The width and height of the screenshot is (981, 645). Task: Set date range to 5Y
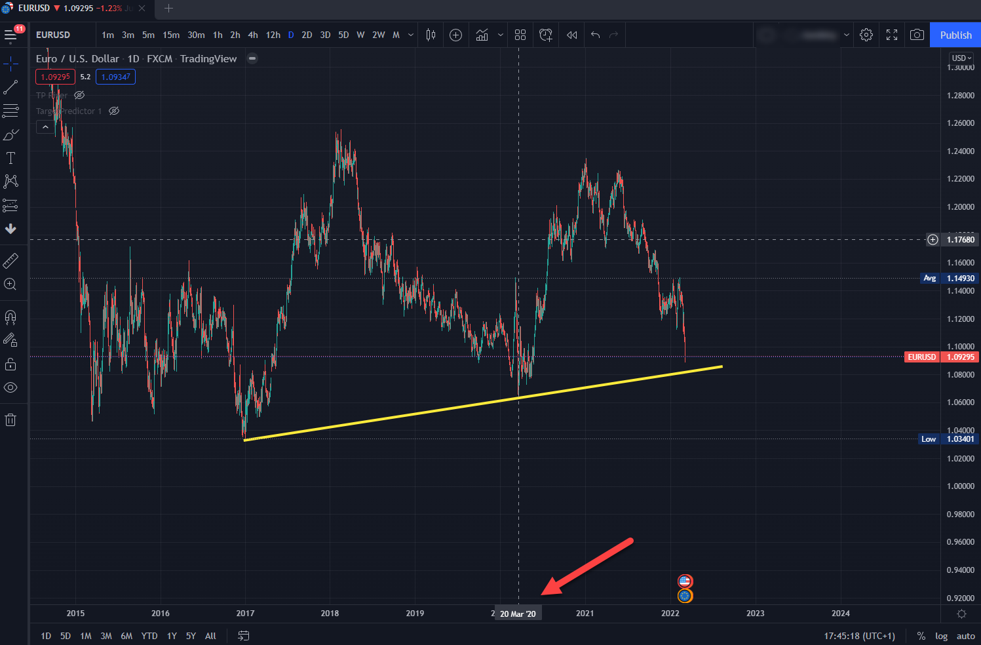coord(191,636)
